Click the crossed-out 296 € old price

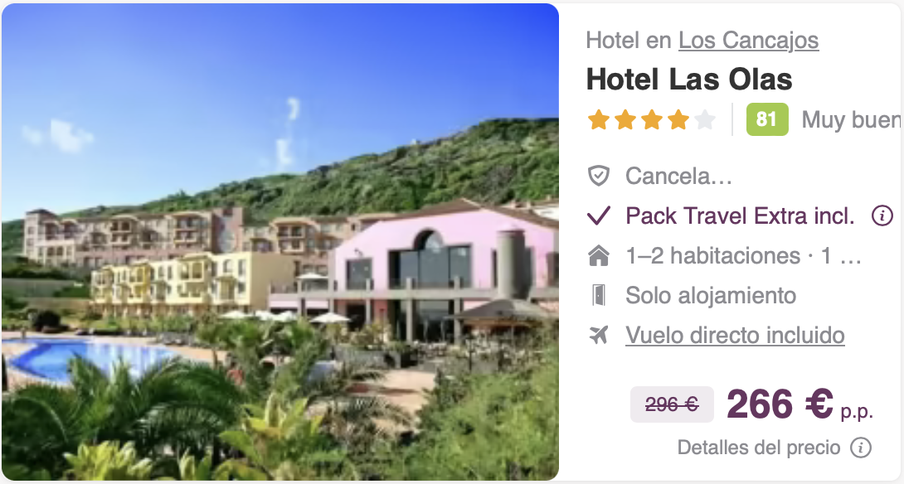tap(672, 404)
